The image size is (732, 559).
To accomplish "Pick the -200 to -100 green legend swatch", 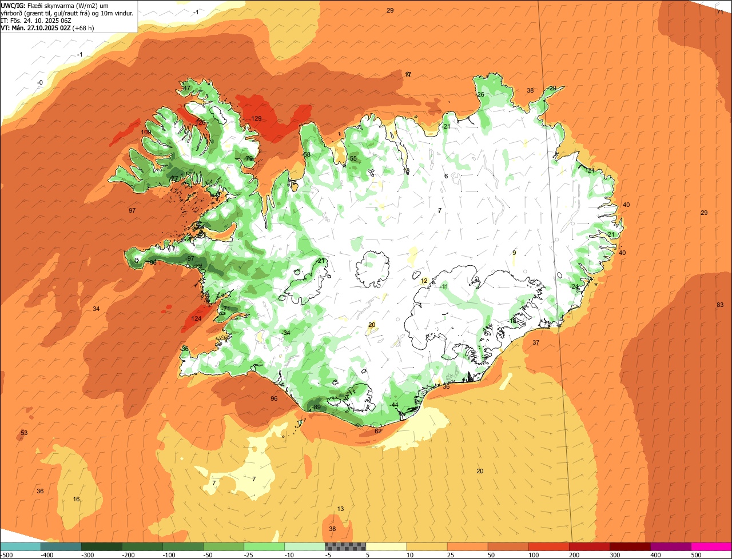I will 142,546.
